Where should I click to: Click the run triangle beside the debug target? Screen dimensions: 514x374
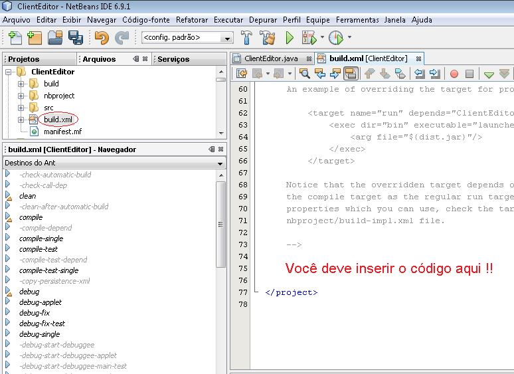click(x=9, y=292)
